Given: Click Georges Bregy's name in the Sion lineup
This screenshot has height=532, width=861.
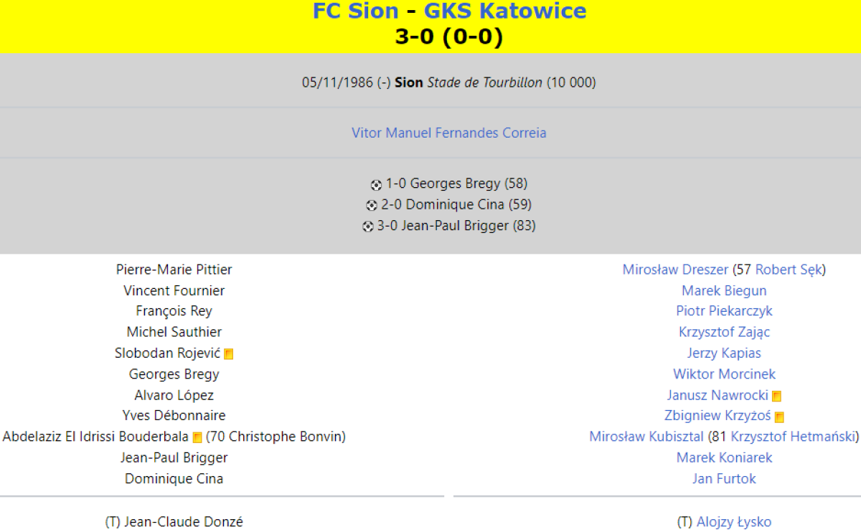Looking at the screenshot, I should [174, 374].
